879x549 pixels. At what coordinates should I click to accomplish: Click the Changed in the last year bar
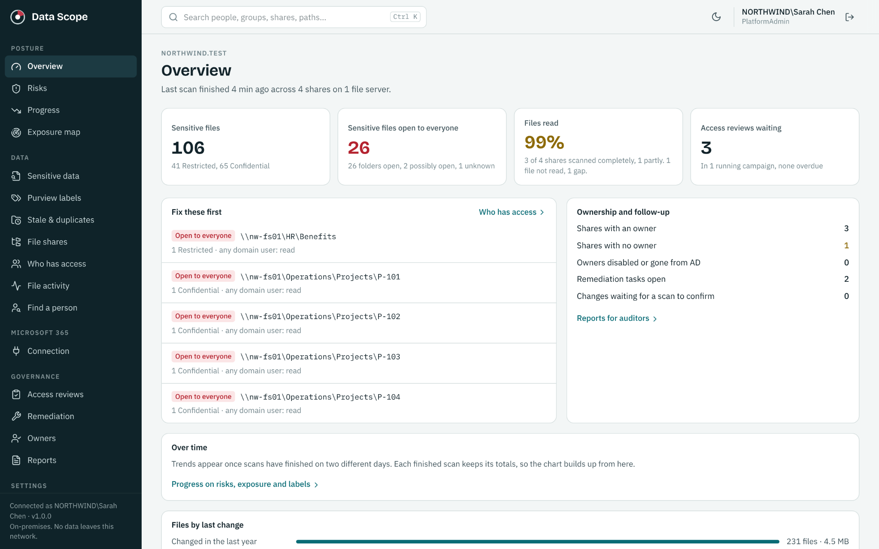point(537,542)
